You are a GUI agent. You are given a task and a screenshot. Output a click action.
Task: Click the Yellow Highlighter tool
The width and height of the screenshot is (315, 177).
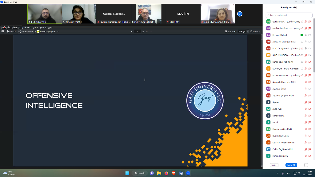point(46,31)
